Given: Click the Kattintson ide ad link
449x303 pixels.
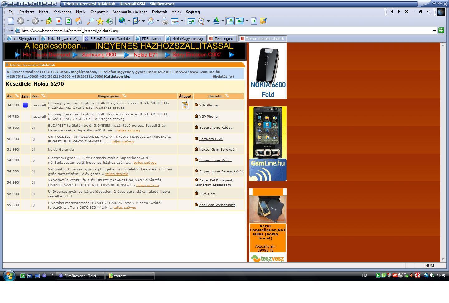Looking at the screenshot, I should (117, 76).
